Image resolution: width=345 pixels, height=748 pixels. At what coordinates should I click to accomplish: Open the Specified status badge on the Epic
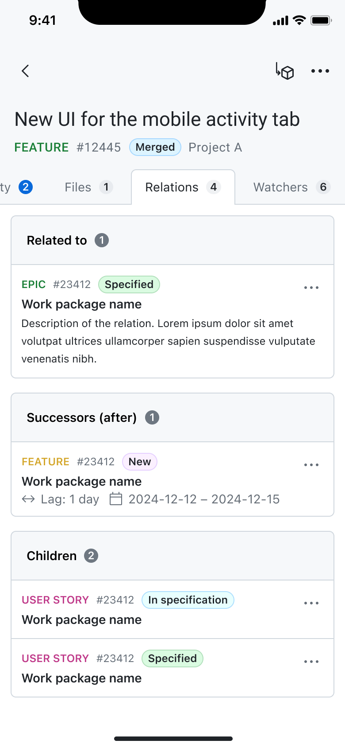[x=129, y=284]
